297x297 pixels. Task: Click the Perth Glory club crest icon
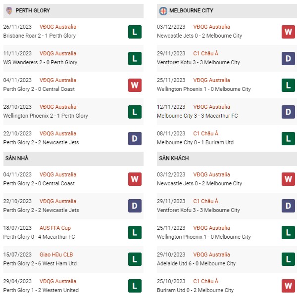(x=9, y=10)
